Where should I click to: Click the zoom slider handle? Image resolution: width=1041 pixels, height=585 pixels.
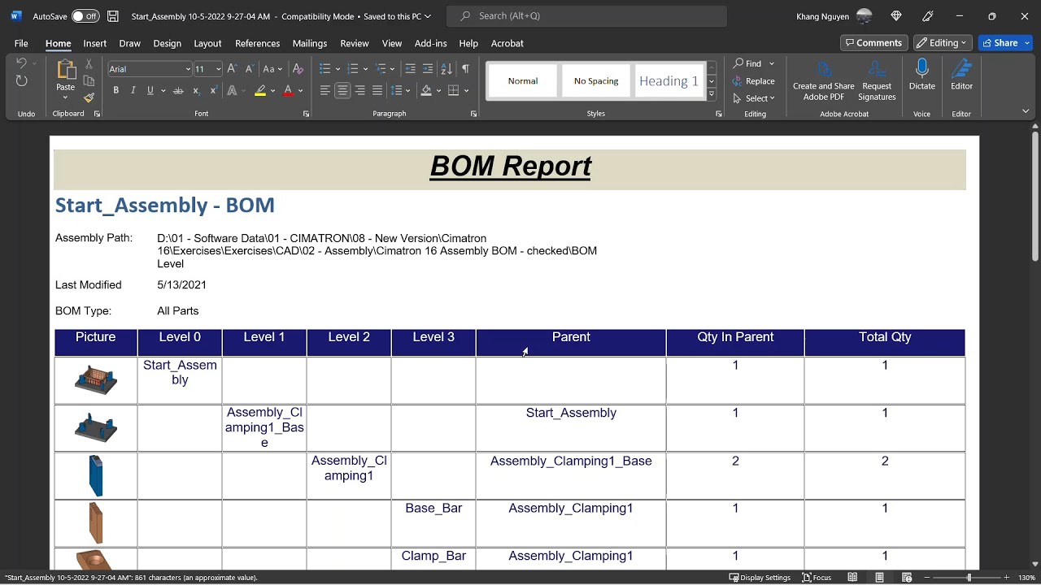[969, 578]
